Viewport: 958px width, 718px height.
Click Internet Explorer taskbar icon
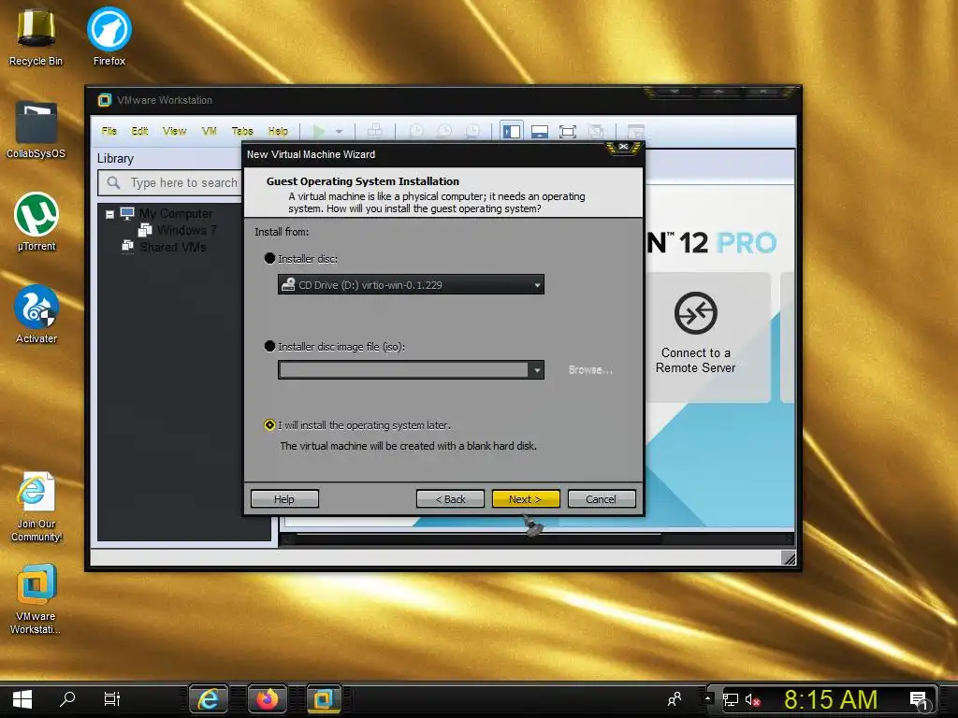pos(209,699)
